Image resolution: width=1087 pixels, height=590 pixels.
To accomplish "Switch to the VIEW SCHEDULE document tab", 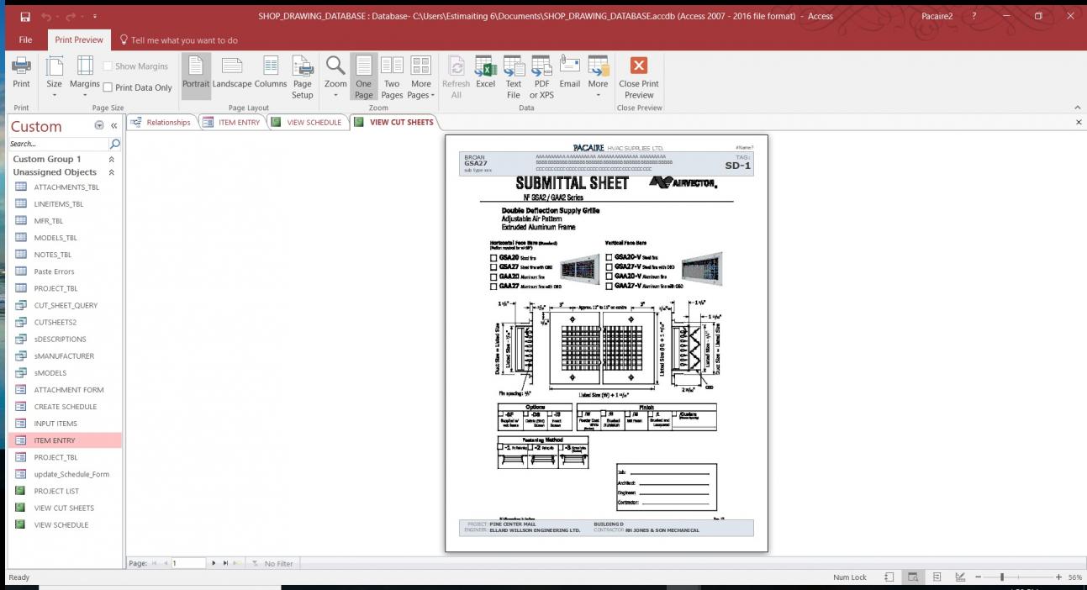I will click(x=307, y=123).
